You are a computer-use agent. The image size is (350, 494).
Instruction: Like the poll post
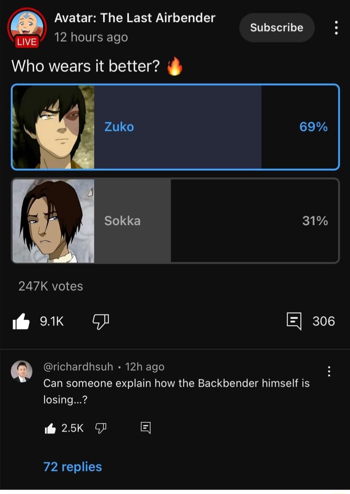[21, 321]
